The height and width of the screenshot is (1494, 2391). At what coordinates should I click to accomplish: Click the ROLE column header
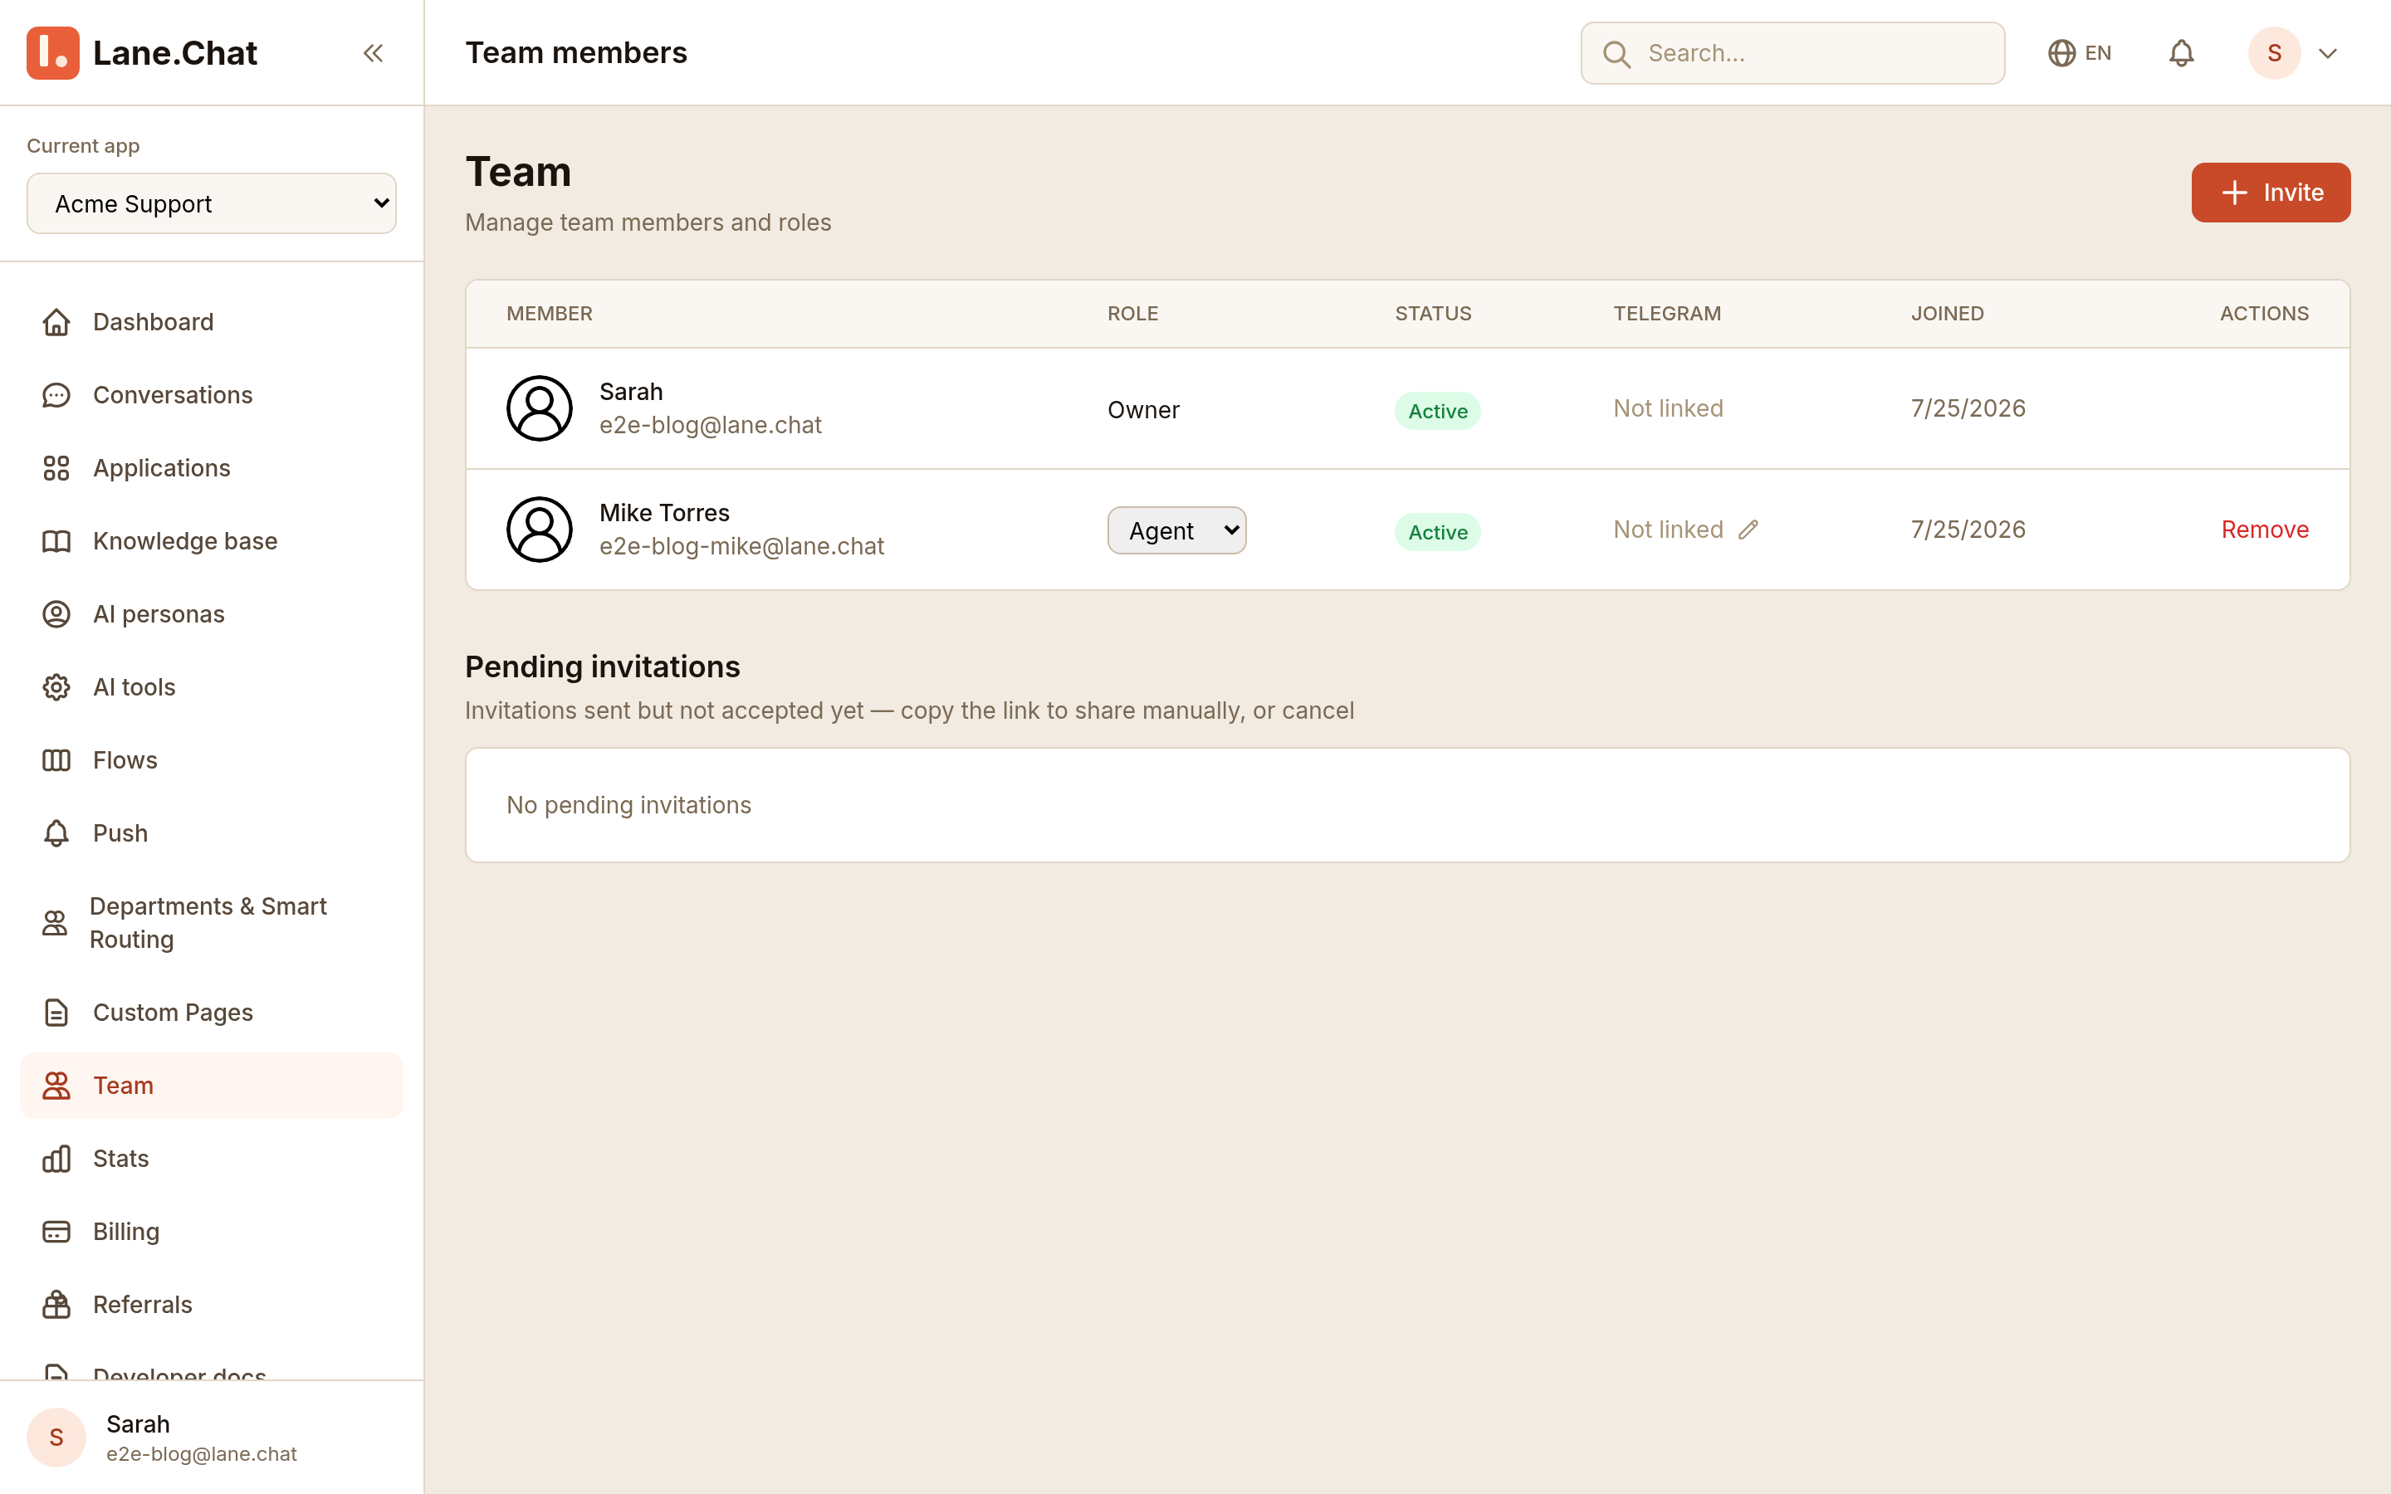click(x=1132, y=313)
